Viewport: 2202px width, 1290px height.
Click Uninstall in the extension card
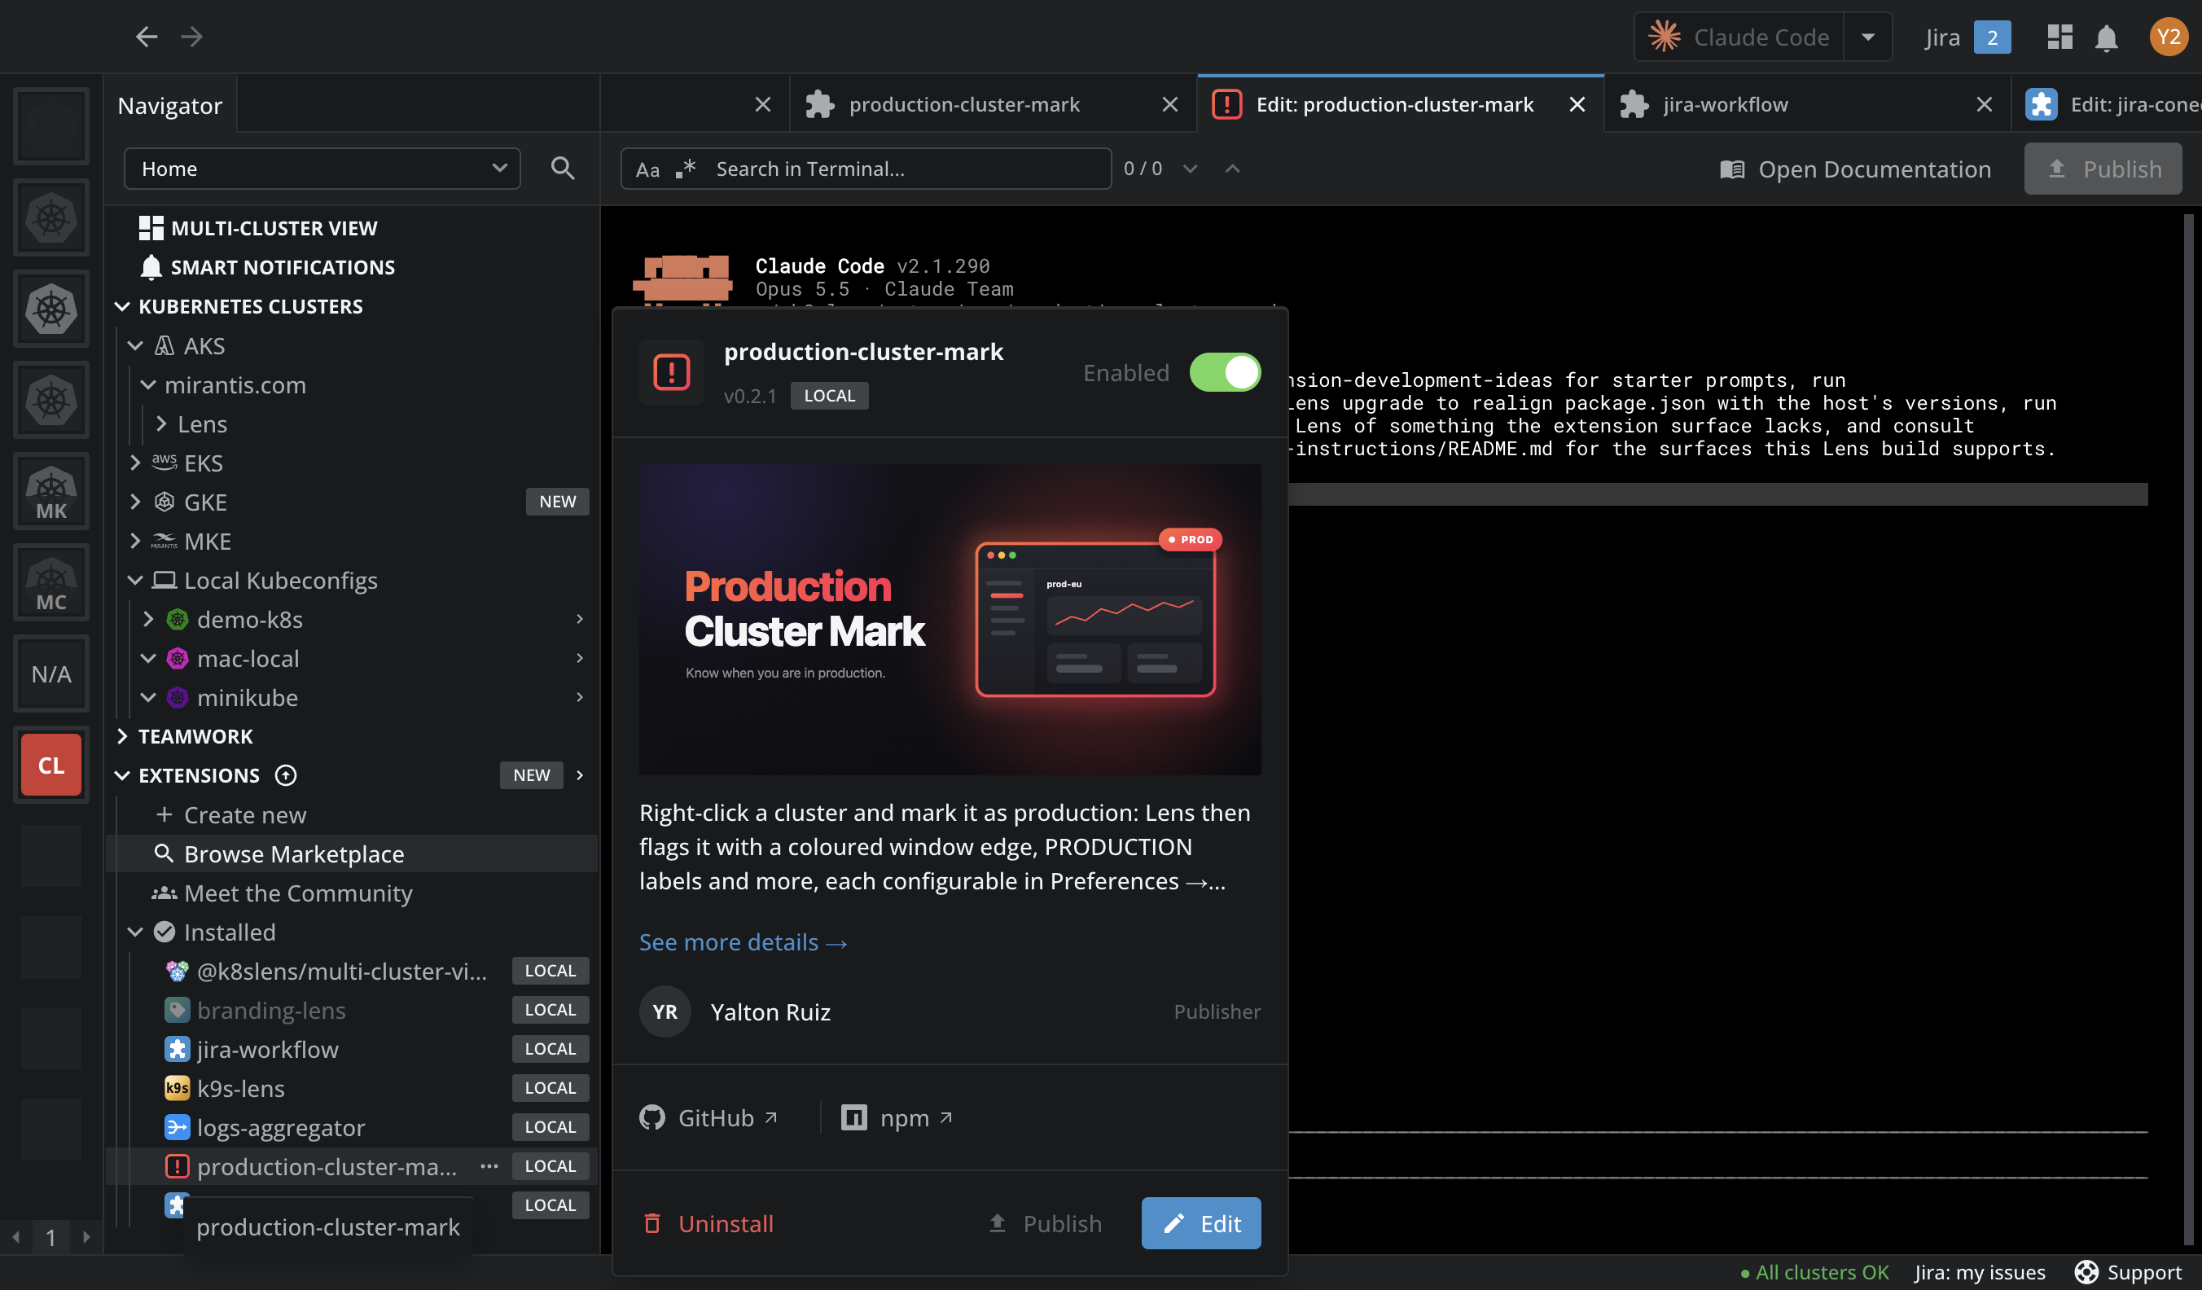coord(708,1223)
